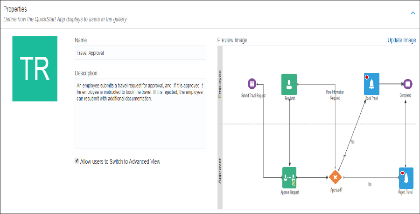Image resolution: width=420 pixels, height=214 pixels.
Task: Click the Preview Image label
Action: pos(232,40)
